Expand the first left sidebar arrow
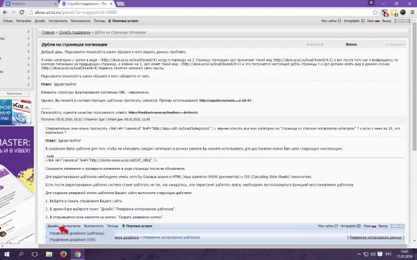This screenshot has height=260, width=417. [x=28, y=32]
